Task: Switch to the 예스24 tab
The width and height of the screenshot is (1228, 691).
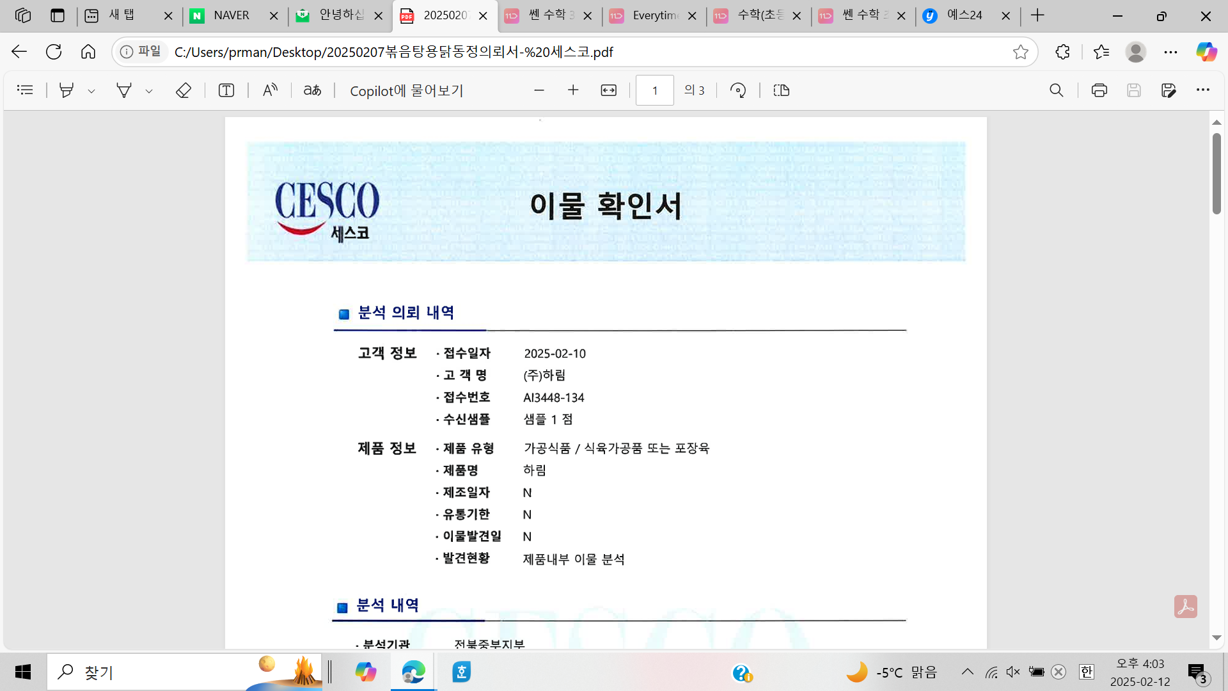Action: (x=964, y=15)
